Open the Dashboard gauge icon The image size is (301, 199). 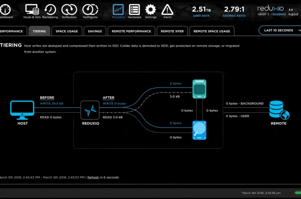5,10
